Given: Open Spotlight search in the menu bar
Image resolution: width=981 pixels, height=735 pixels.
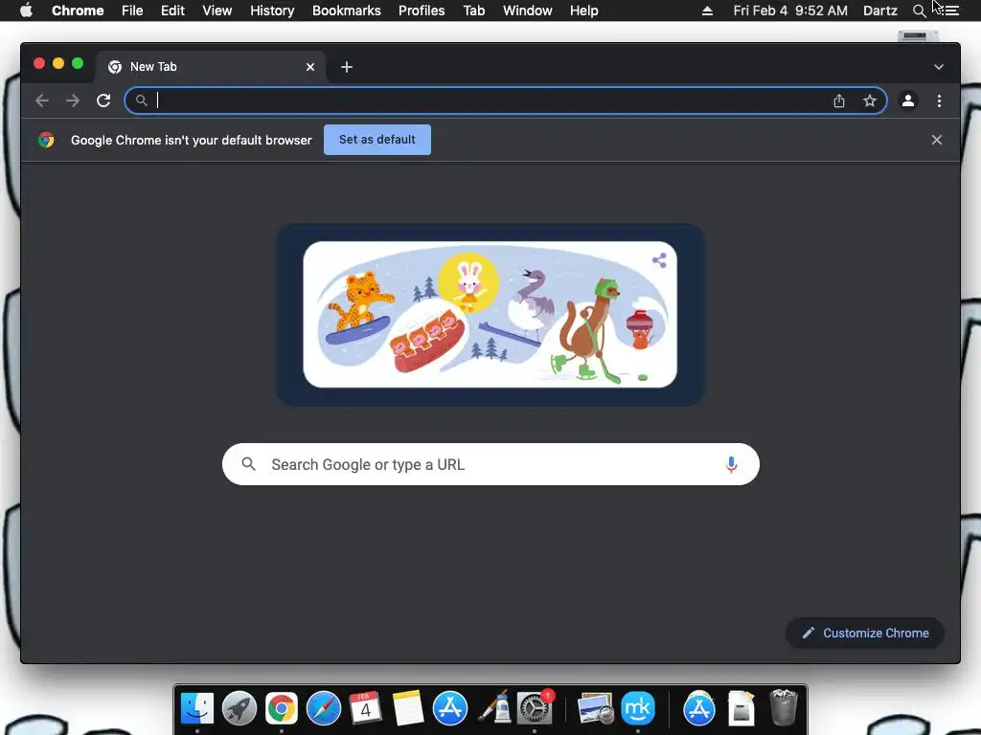Looking at the screenshot, I should pos(919,11).
